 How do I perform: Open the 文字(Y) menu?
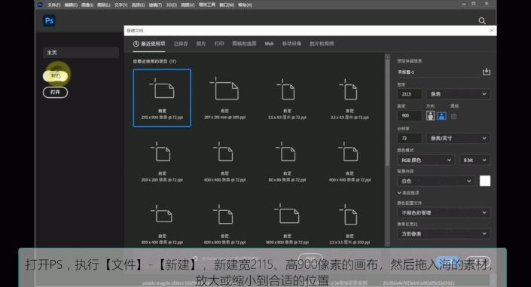[x=121, y=5]
